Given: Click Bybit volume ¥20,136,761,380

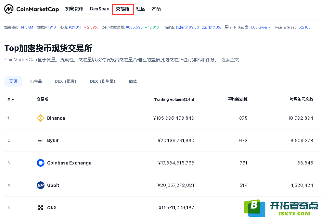Looking at the screenshot, I should coord(176,140).
